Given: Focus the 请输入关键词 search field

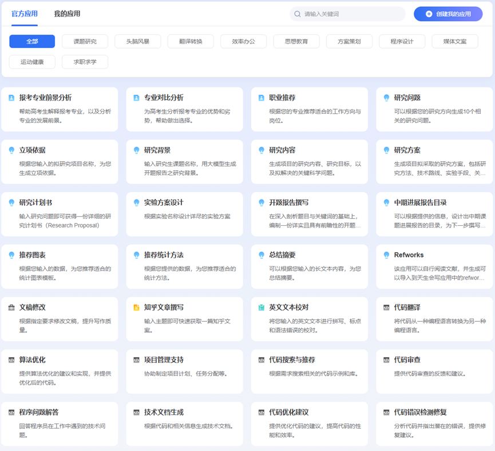Looking at the screenshot, I should coord(347,14).
